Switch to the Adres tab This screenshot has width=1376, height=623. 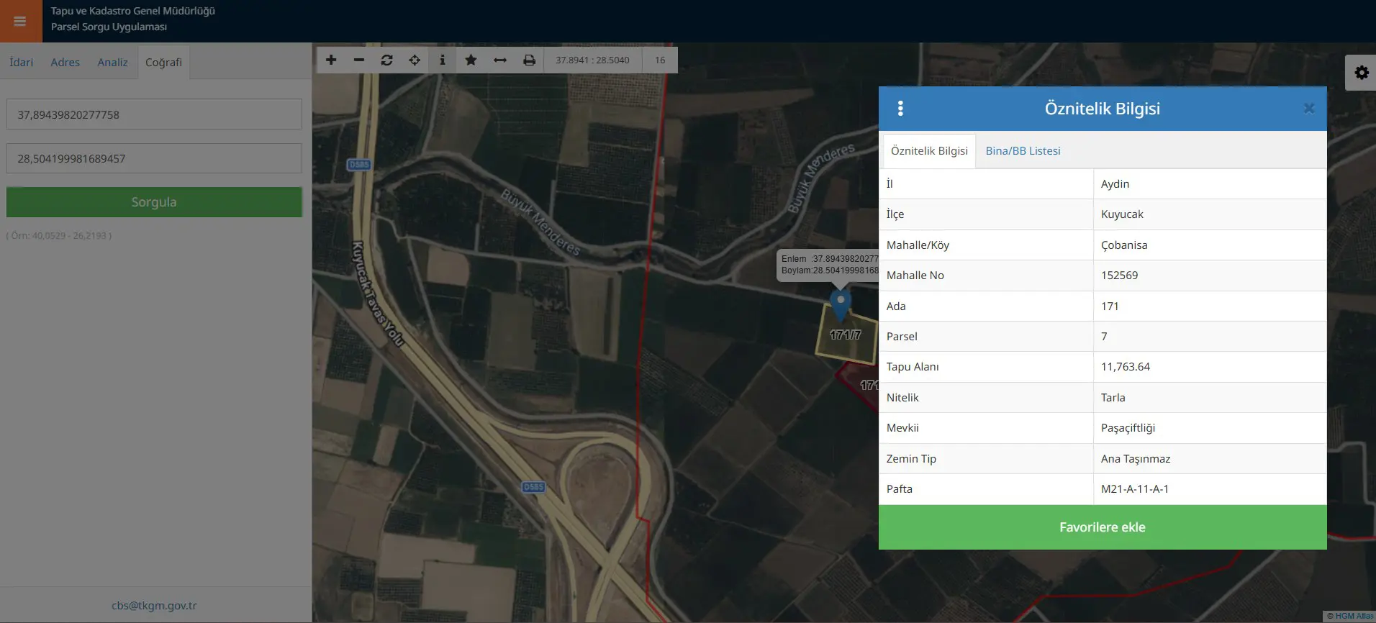65,62
